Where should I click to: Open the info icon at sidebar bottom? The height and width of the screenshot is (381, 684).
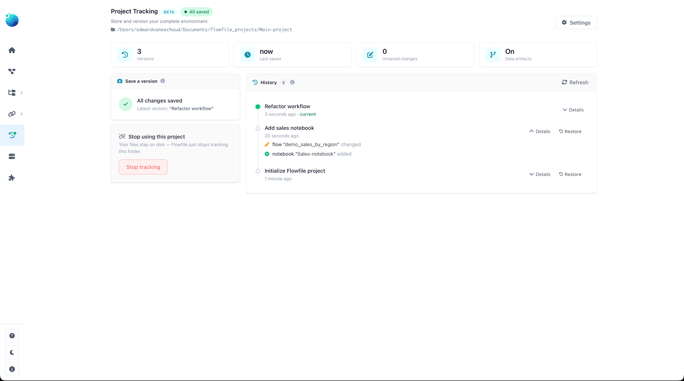[12, 369]
